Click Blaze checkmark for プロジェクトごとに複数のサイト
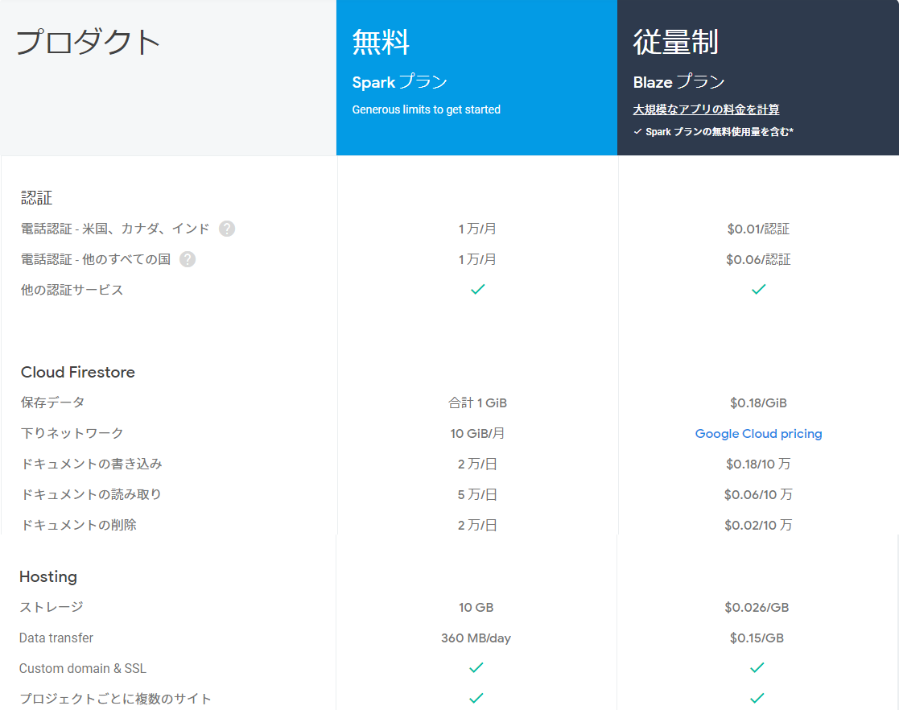899x710 pixels. pyautogui.click(x=757, y=698)
